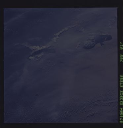Click the "033953" time imprint
The width and height of the screenshot is (123, 128).
(121, 98)
